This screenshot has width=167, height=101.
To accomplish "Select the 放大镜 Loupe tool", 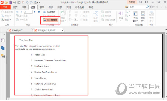I will pyautogui.click(x=106, y=16).
